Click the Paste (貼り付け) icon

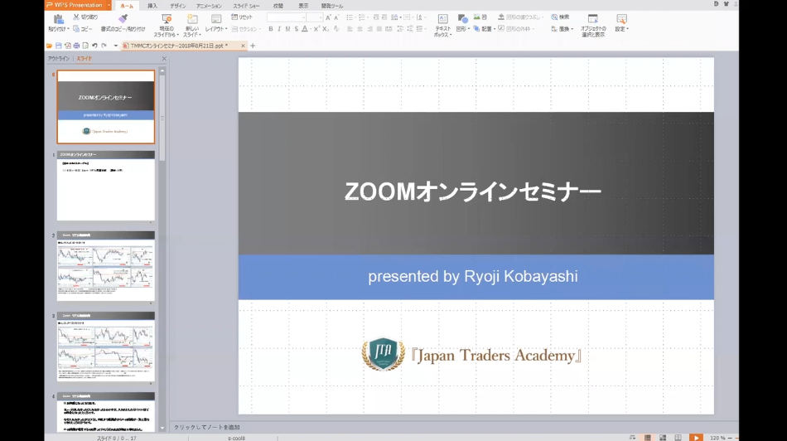point(58,19)
